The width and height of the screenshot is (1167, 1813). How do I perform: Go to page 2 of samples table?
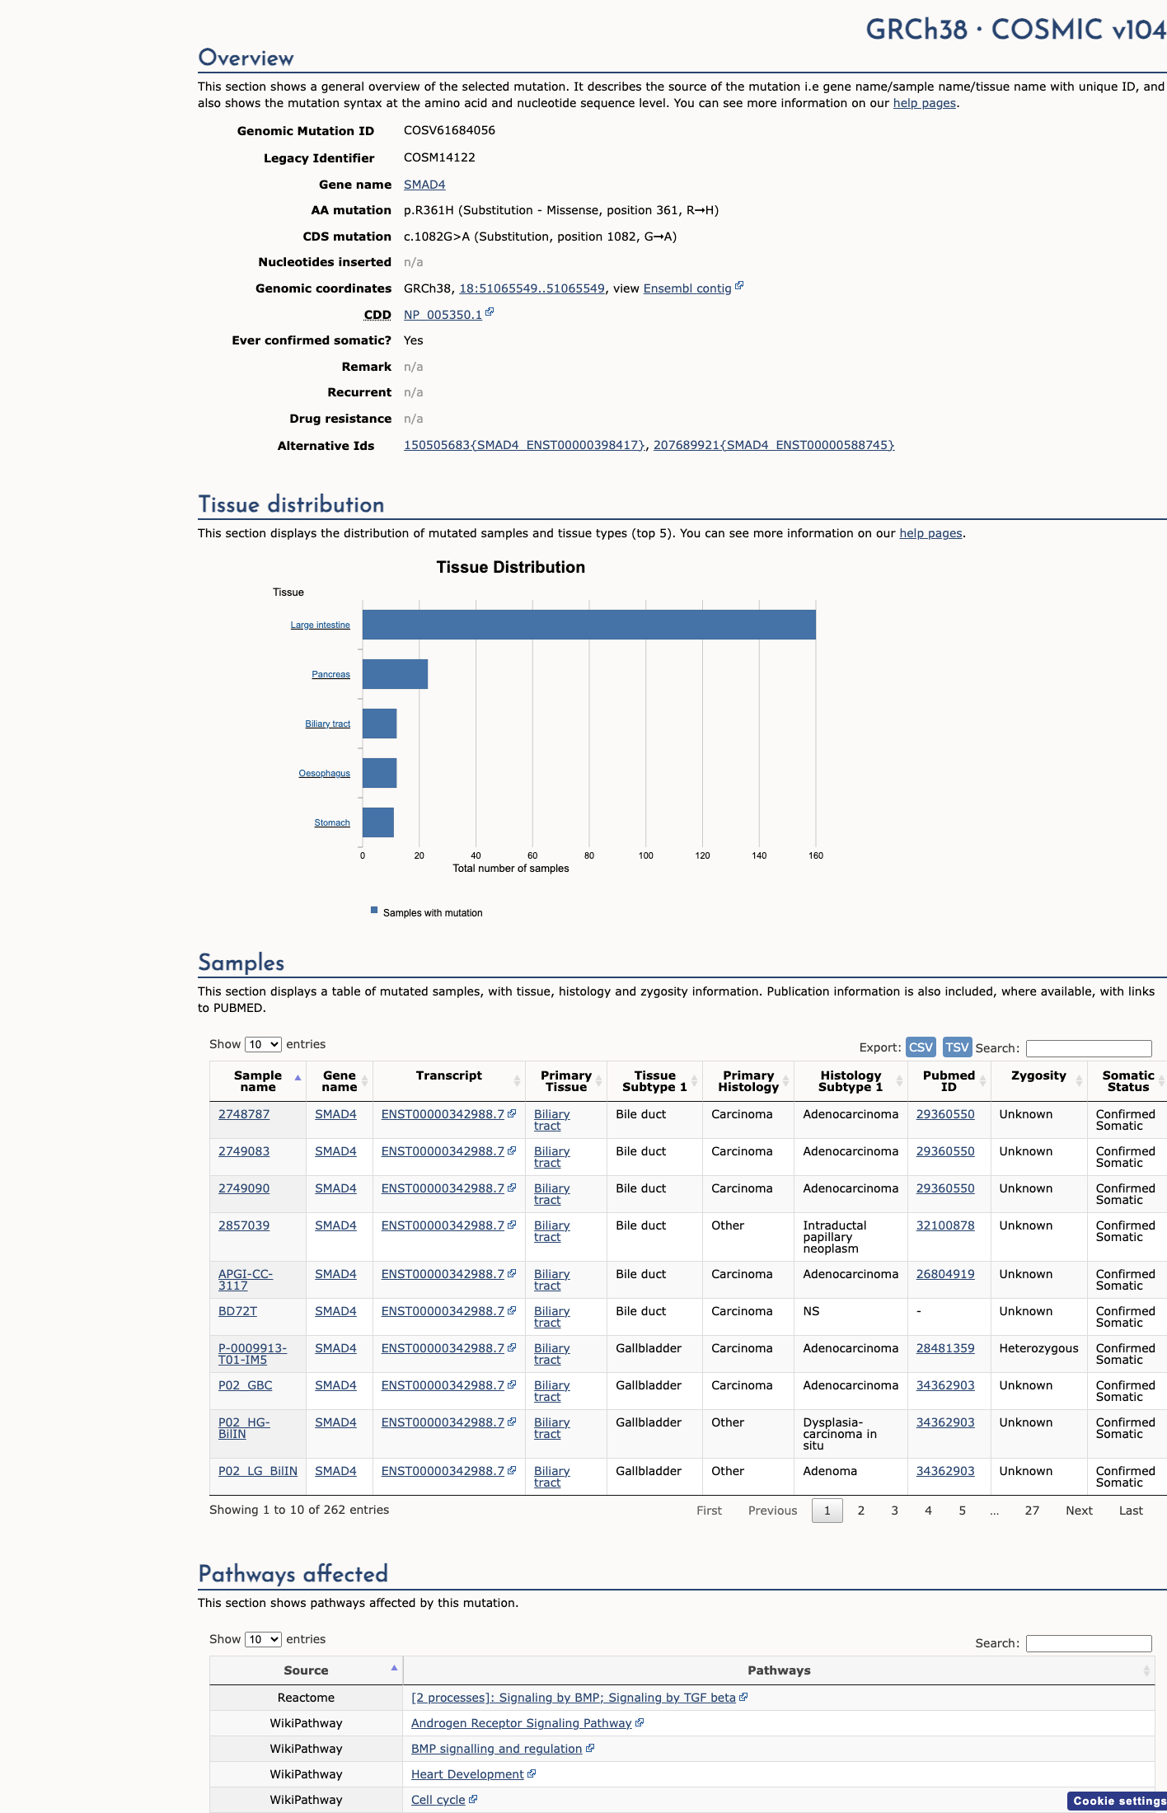click(861, 1511)
